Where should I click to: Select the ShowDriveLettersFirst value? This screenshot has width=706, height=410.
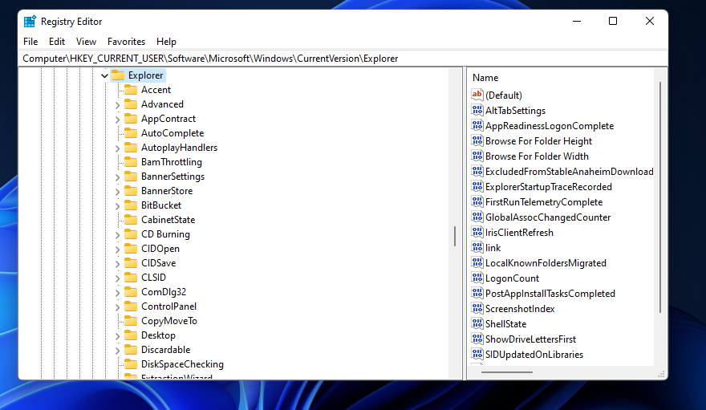(x=530, y=339)
